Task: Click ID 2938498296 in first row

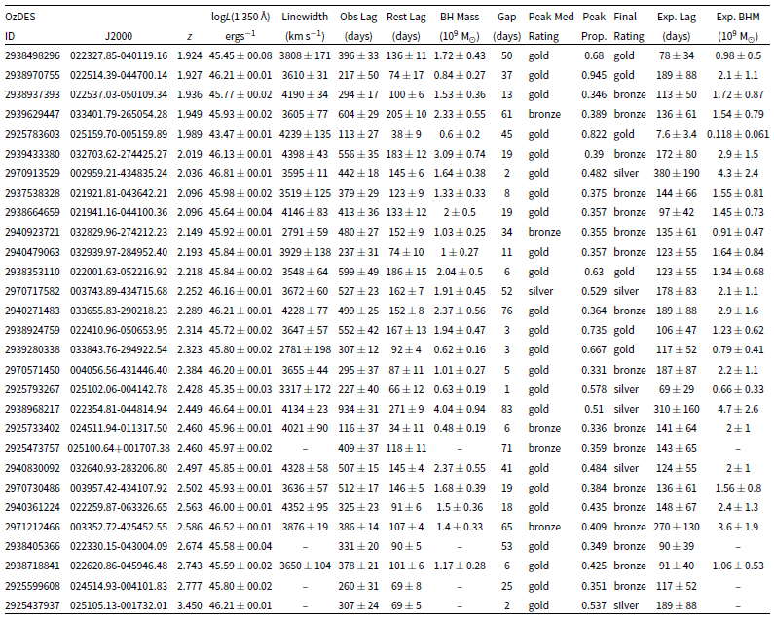Action: [32, 55]
